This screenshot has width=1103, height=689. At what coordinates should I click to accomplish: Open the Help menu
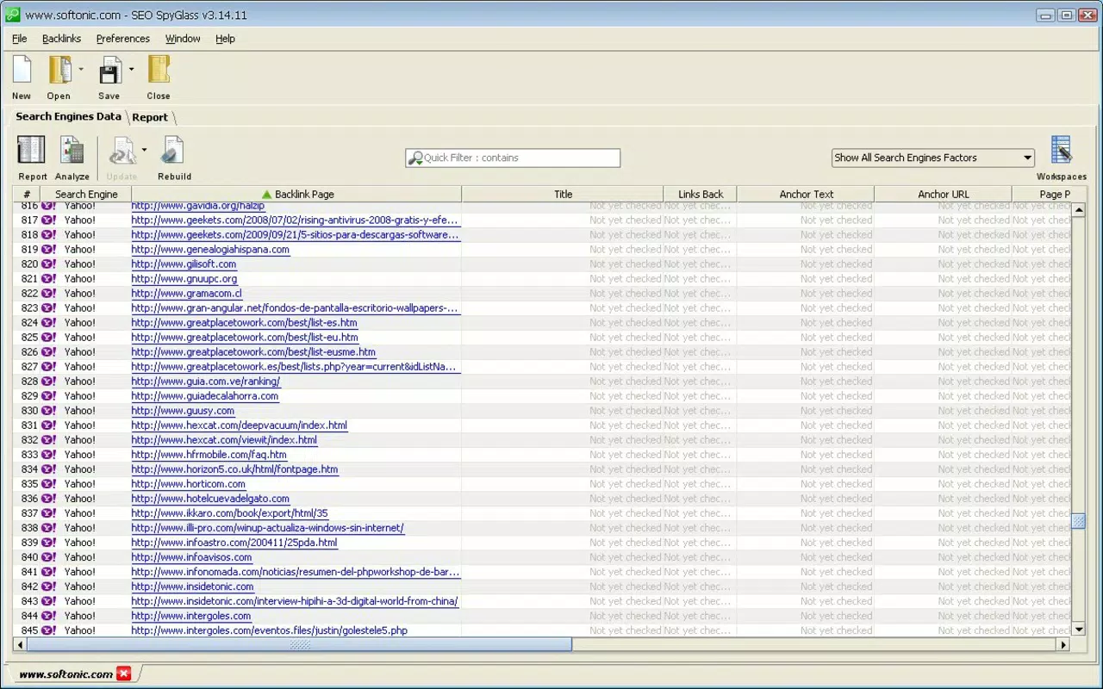[x=225, y=39]
